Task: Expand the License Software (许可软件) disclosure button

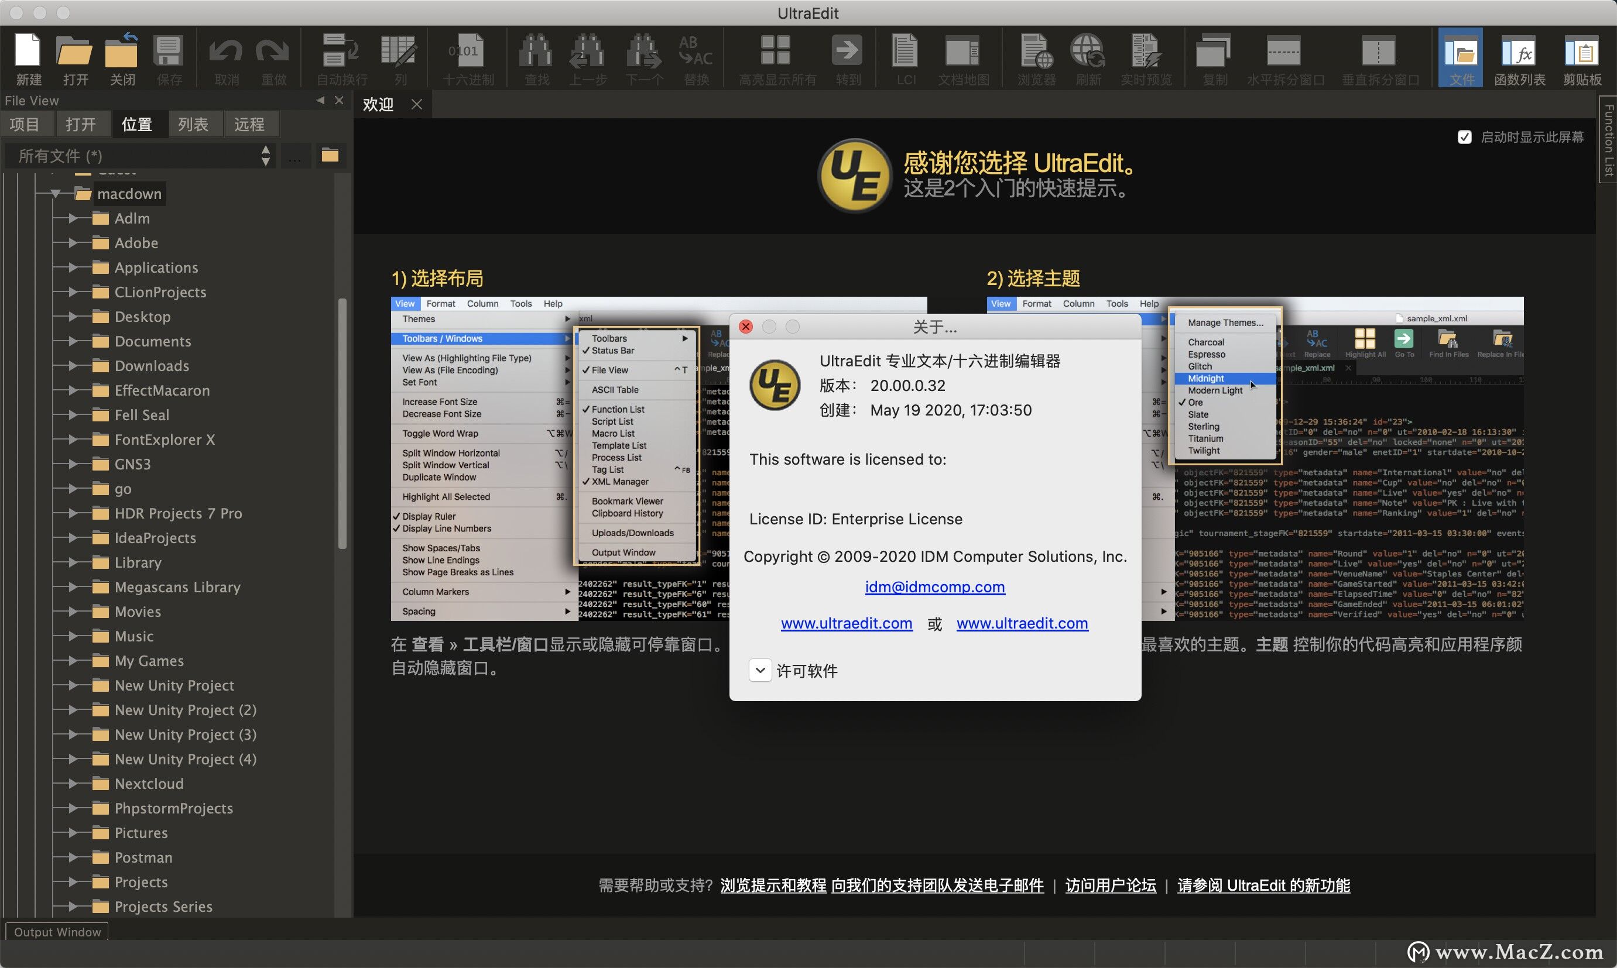Action: (x=760, y=670)
